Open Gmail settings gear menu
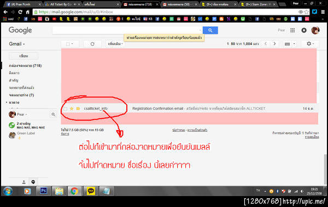The width and height of the screenshot is (328, 207). [310, 44]
